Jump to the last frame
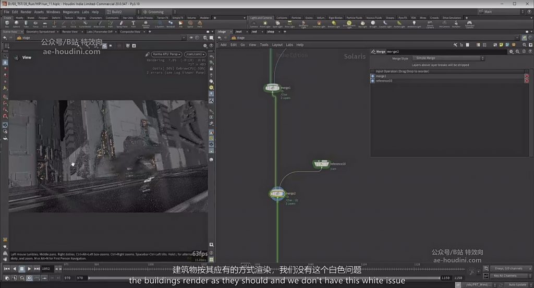 tap(37, 269)
